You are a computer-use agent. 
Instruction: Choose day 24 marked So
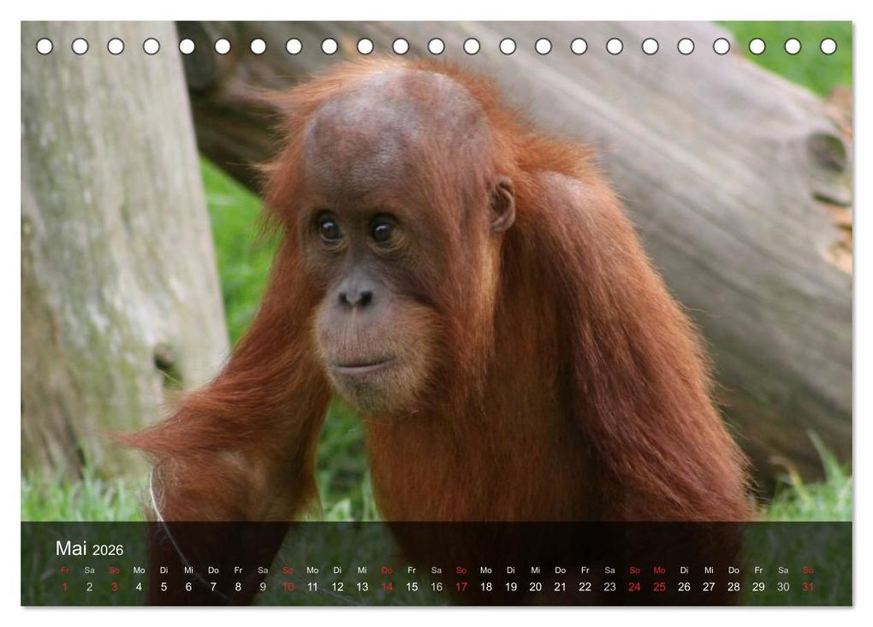pyautogui.click(x=635, y=587)
